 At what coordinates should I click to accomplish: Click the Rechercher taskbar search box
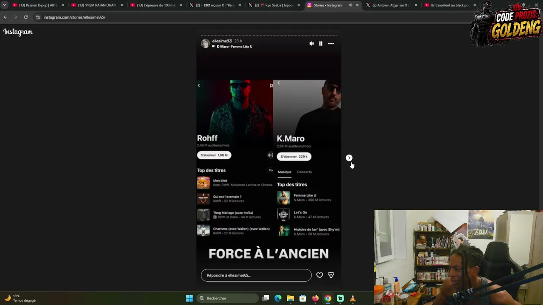(x=228, y=298)
